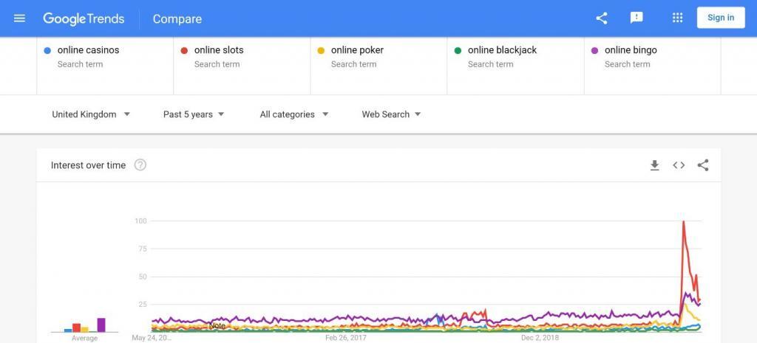The image size is (757, 343).
Task: Share the Interest over time chart
Action: pyautogui.click(x=703, y=165)
